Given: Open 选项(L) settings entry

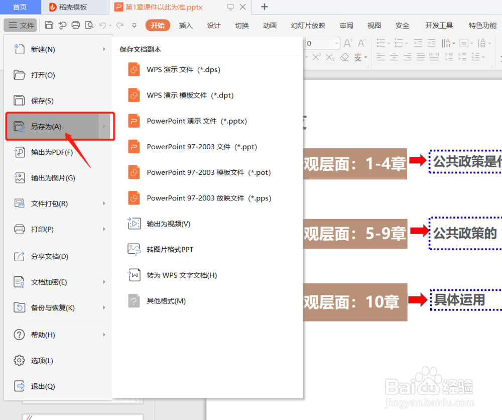Looking at the screenshot, I should click(x=59, y=360).
